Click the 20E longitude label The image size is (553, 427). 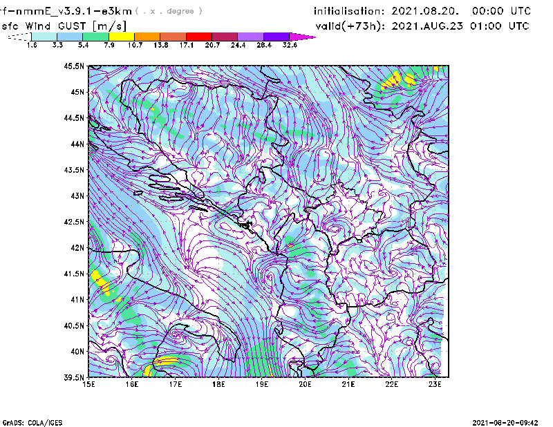tap(305, 384)
